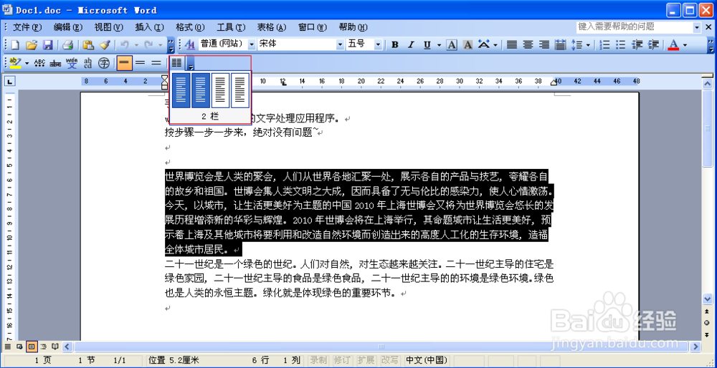
Task: Click the emphasis dots ABC icon
Action: (39, 62)
